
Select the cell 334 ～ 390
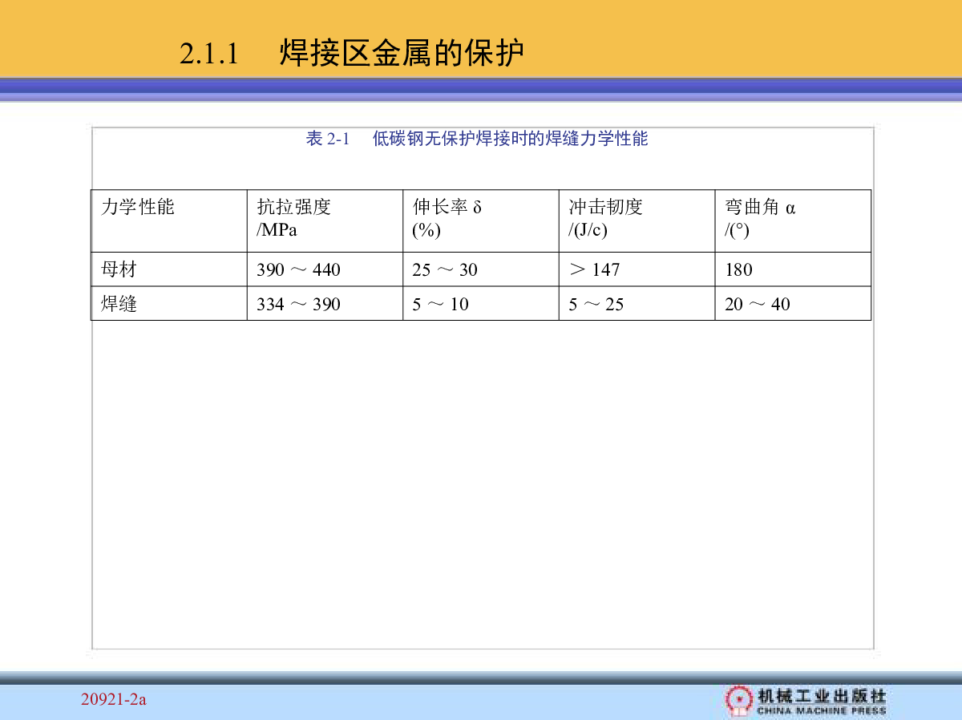pos(325,303)
